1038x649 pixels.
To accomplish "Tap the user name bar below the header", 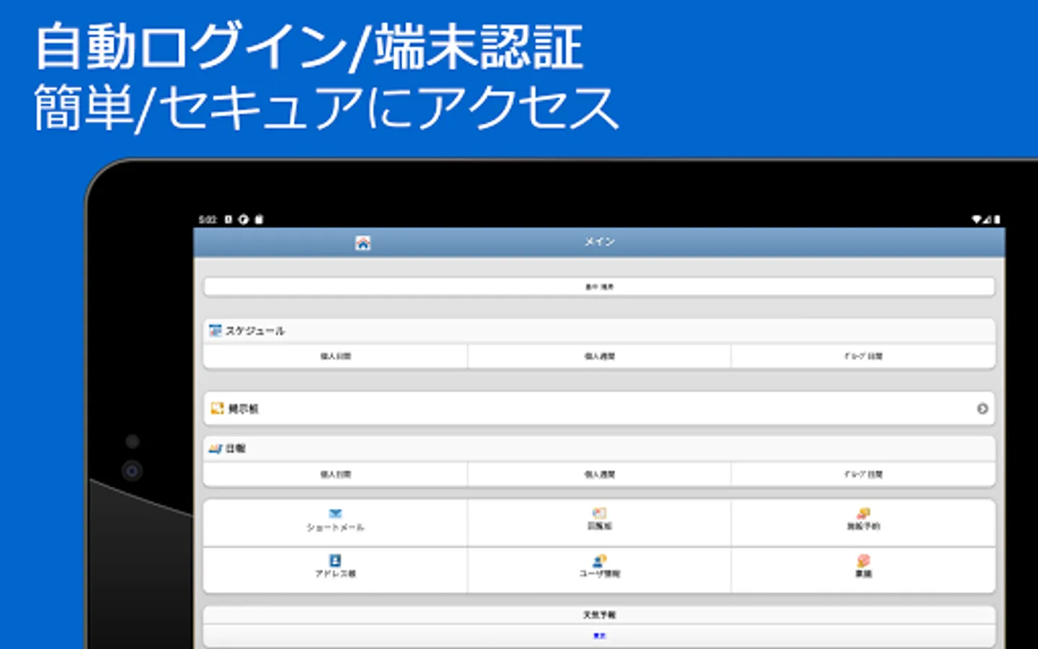I will pyautogui.click(x=599, y=287).
